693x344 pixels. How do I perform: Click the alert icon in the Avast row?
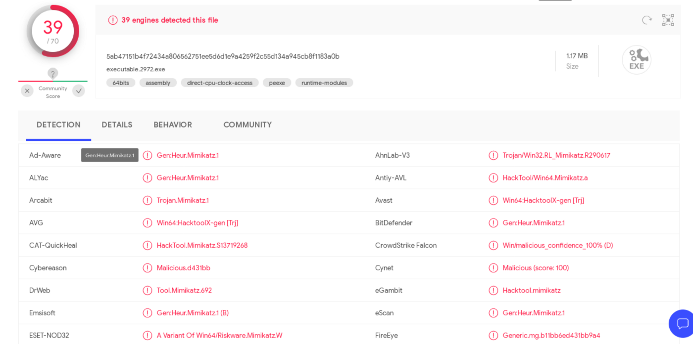(494, 200)
